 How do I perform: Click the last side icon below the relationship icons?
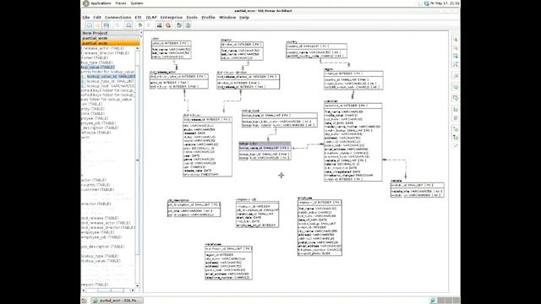coord(456,145)
